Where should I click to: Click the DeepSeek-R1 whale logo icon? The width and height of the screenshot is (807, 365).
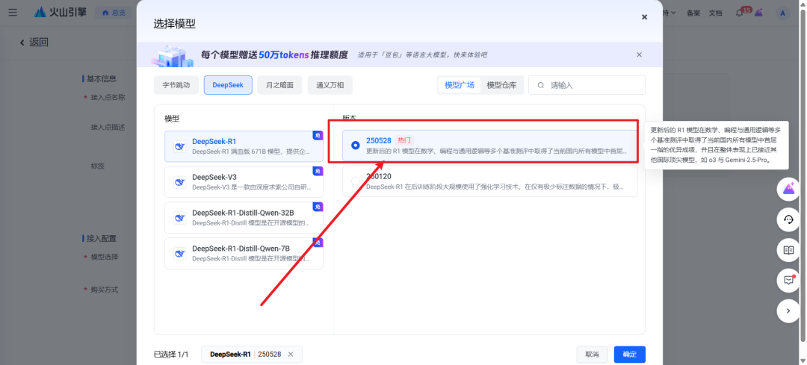[179, 146]
